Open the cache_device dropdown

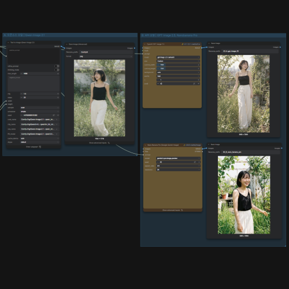(40, 138)
